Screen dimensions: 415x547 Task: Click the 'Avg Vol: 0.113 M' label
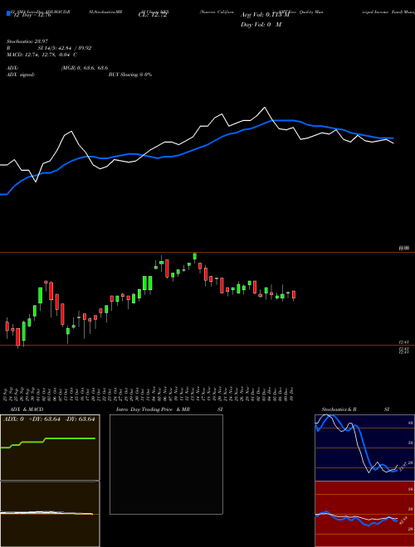pyautogui.click(x=265, y=15)
